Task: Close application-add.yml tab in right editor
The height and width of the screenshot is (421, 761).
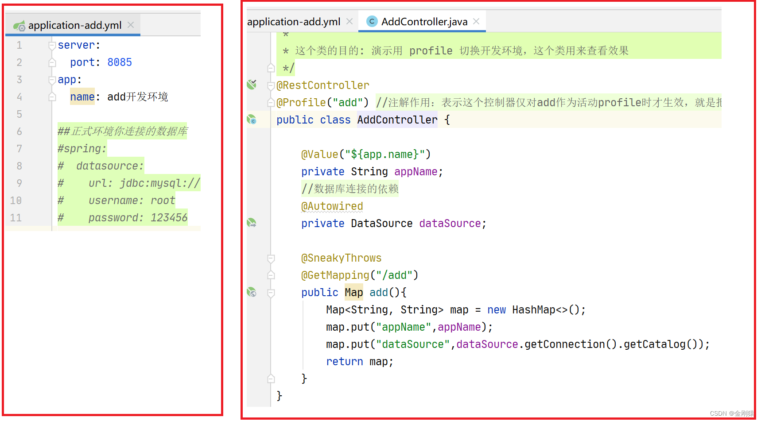Action: 349,21
